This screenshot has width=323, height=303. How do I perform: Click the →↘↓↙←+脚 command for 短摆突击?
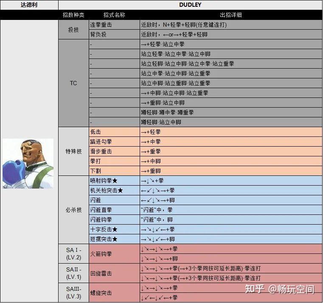click(x=158, y=239)
